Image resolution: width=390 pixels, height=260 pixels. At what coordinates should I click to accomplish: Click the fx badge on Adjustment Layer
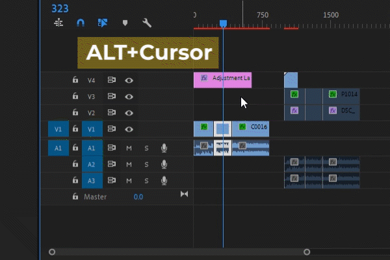204,78
